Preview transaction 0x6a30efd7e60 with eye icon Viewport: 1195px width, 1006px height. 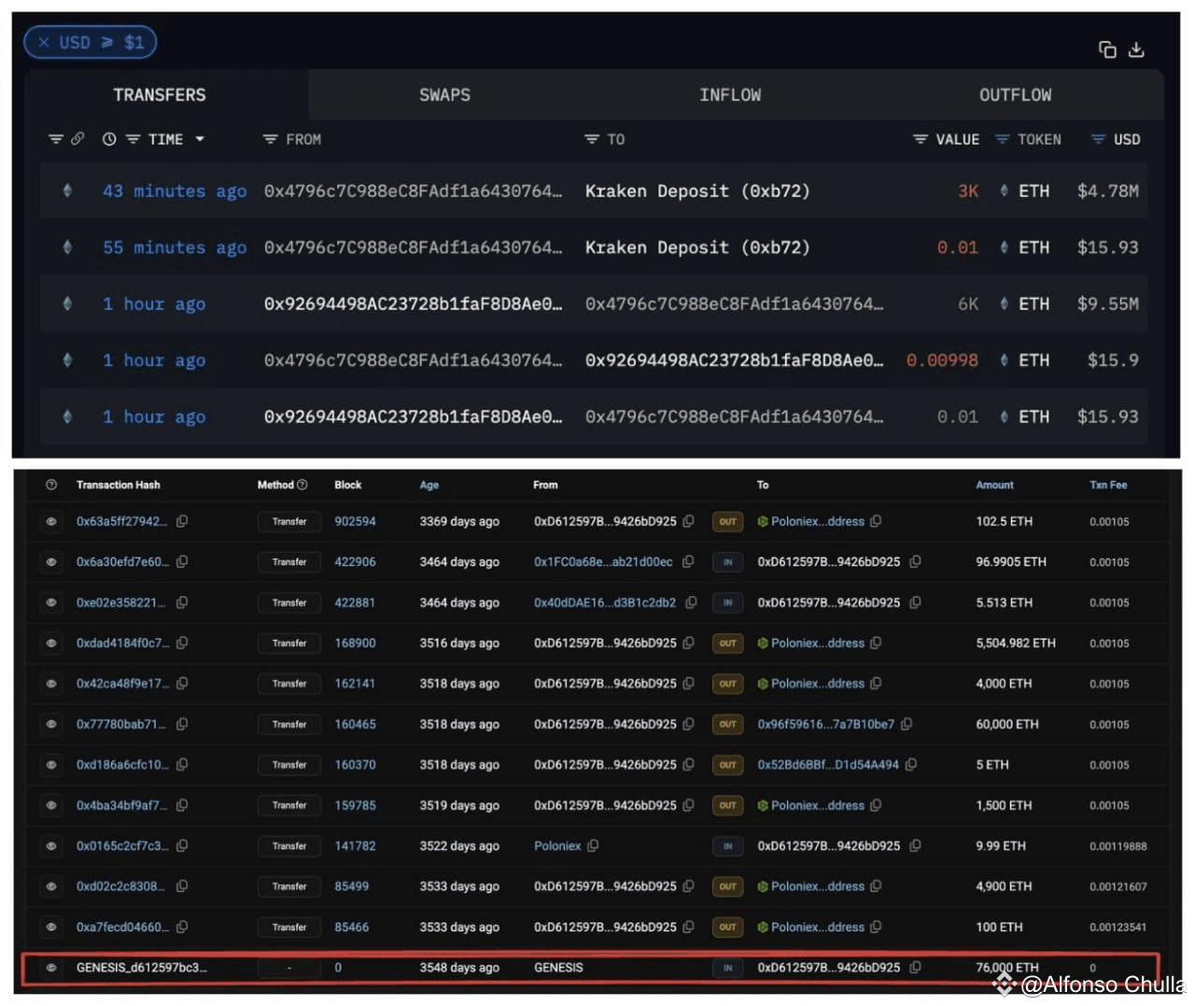51,561
